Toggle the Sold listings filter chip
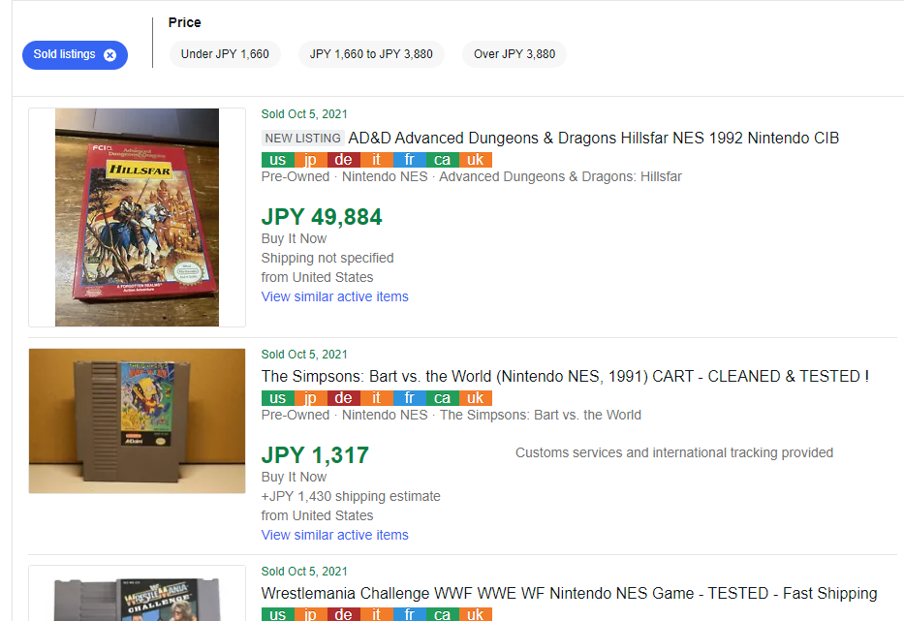 click(64, 55)
